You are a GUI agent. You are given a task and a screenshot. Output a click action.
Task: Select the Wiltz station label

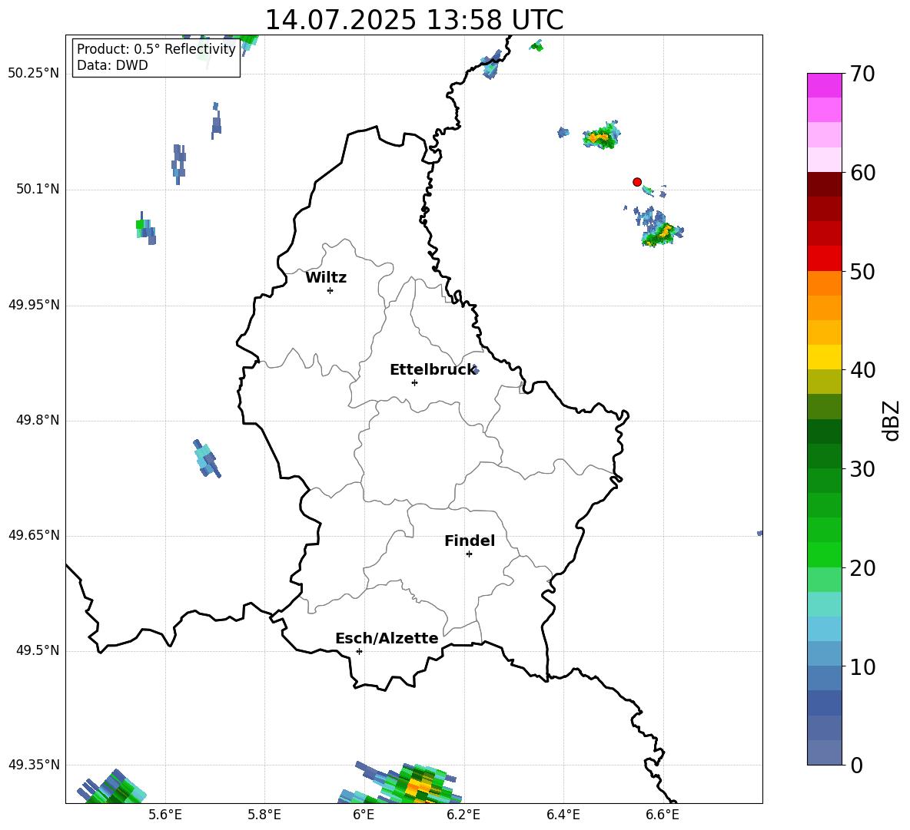(x=326, y=278)
